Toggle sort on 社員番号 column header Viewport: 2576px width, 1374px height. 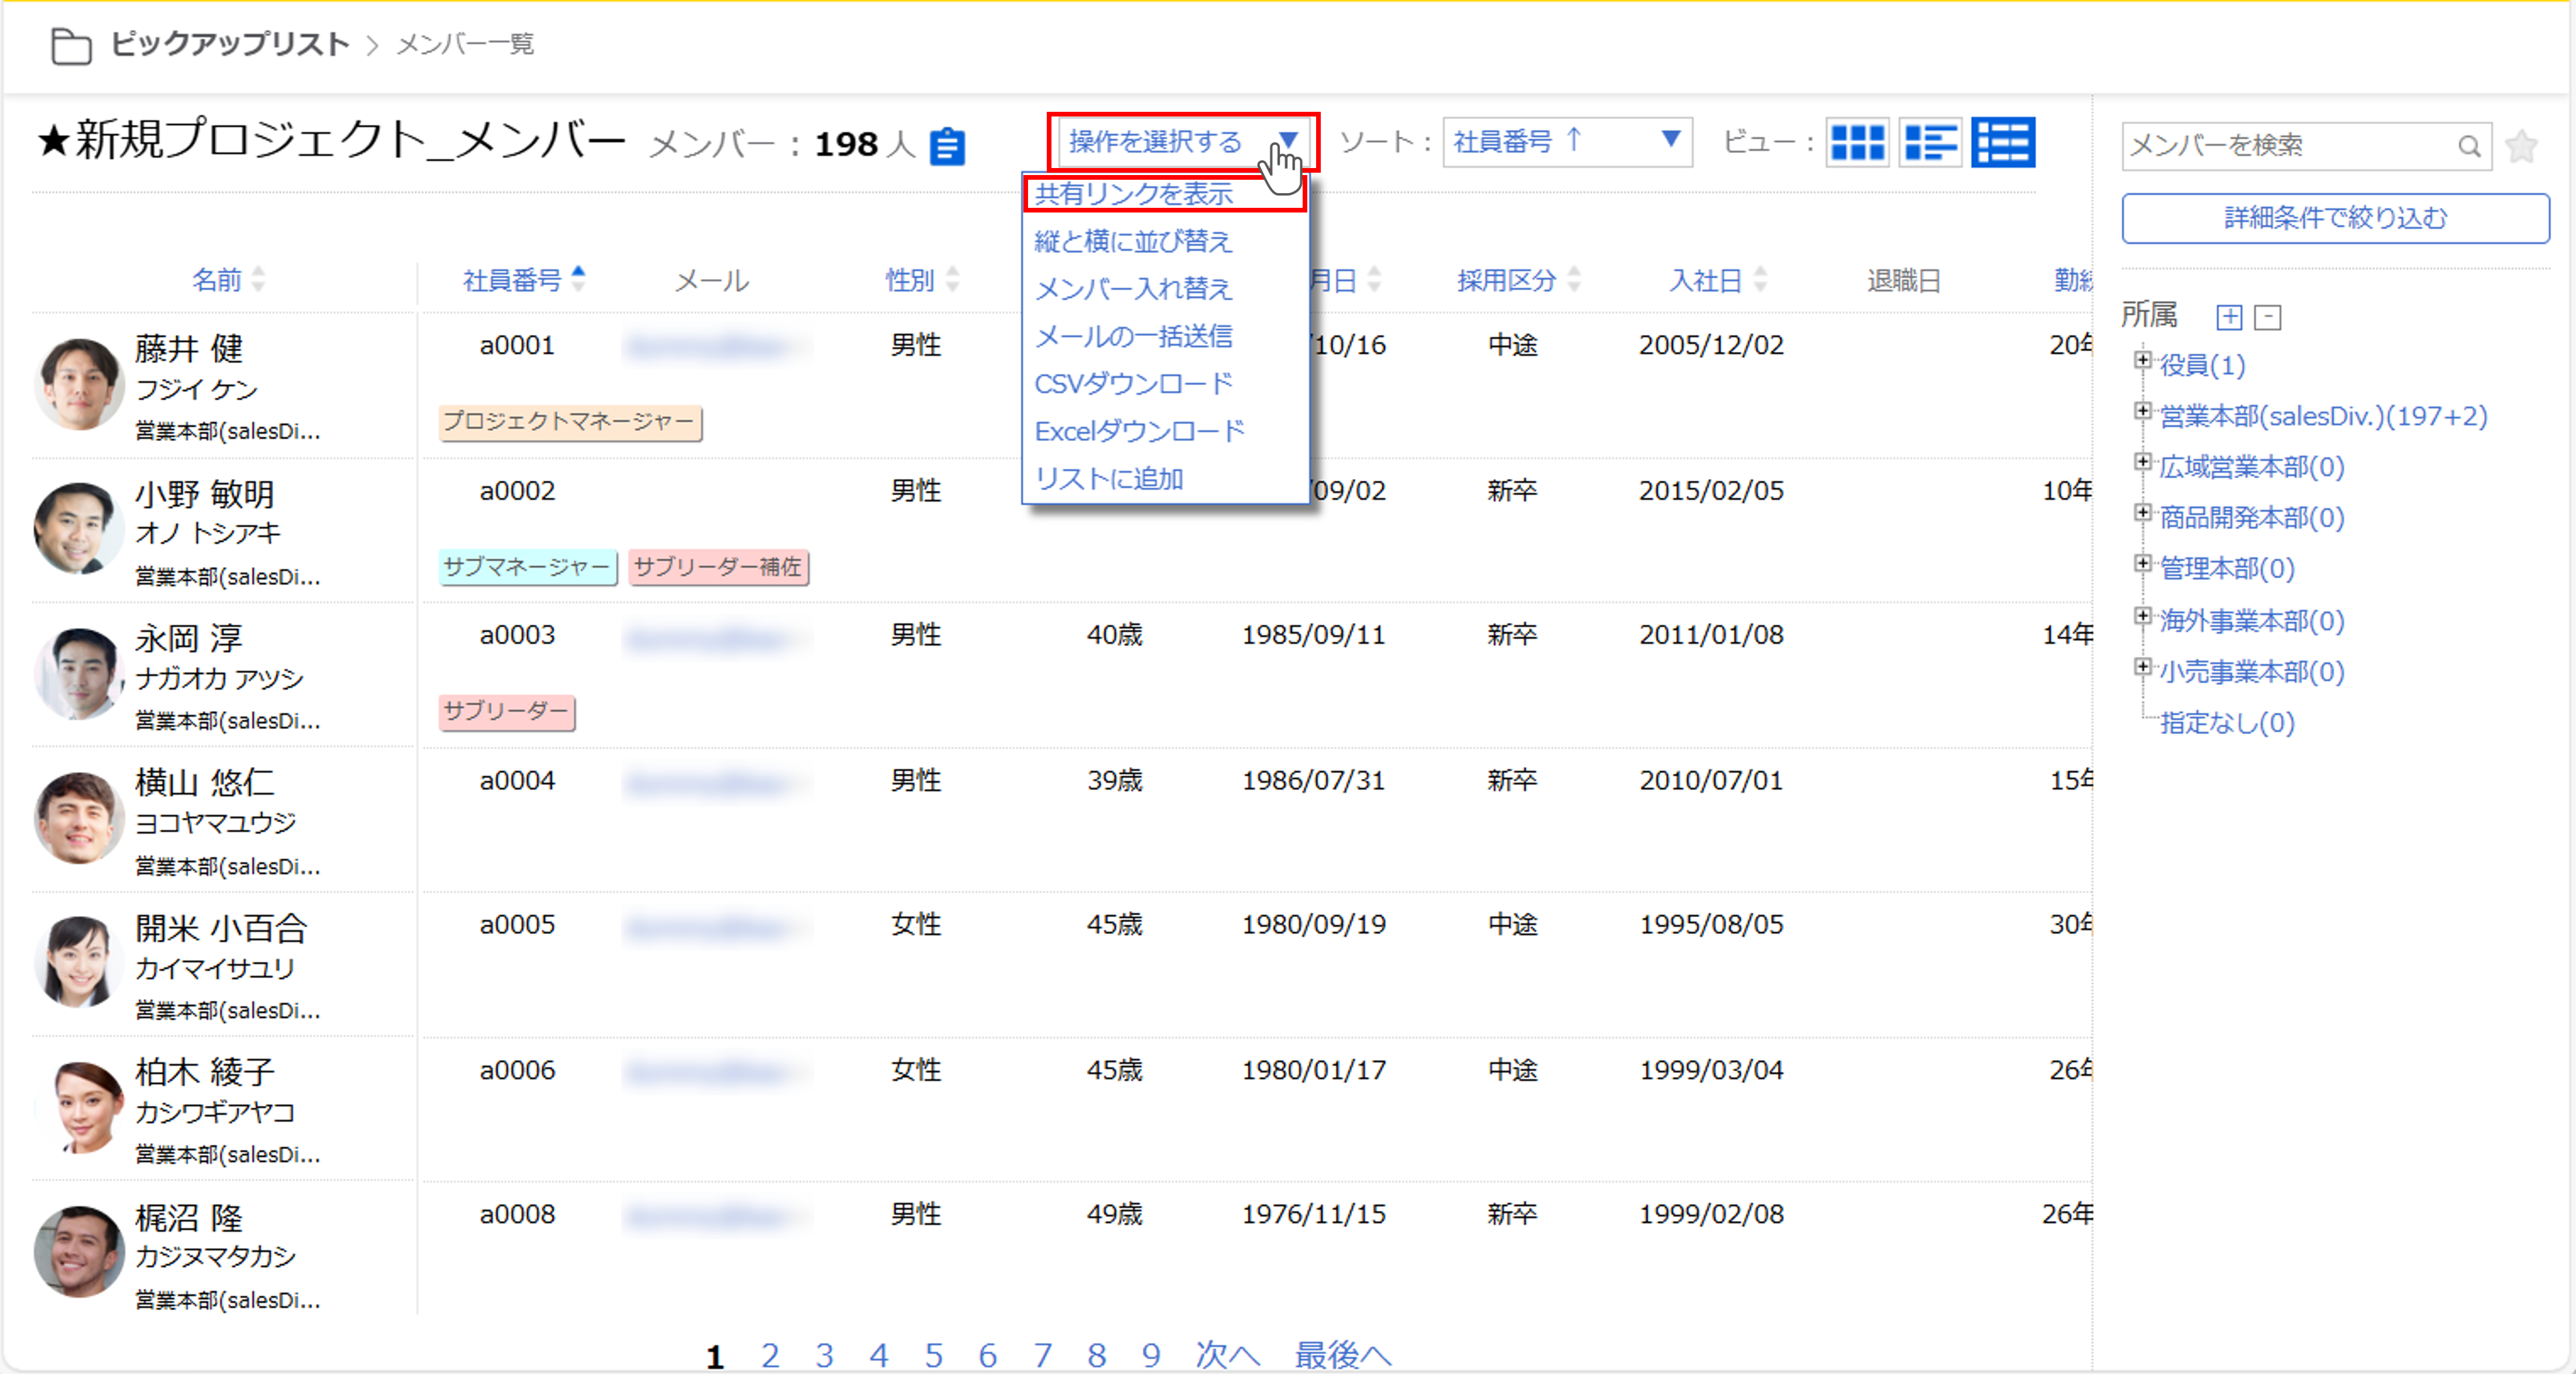(x=512, y=280)
